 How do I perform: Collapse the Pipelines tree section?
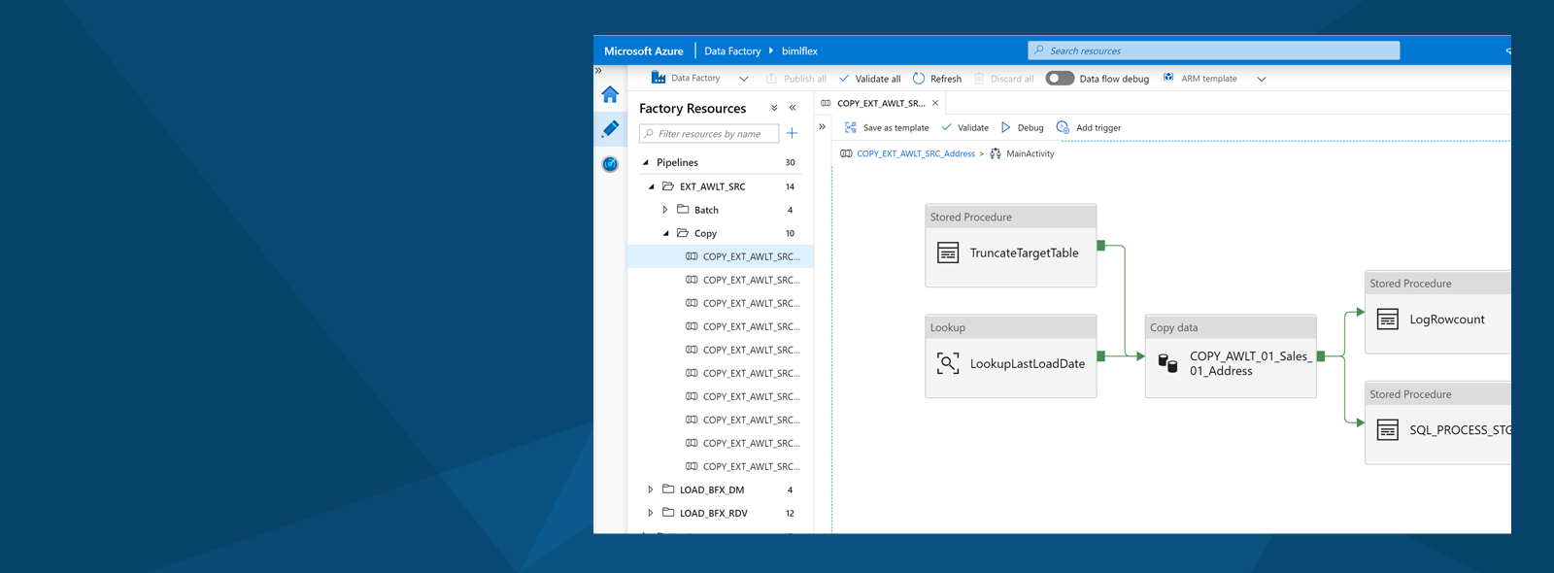[x=646, y=162]
